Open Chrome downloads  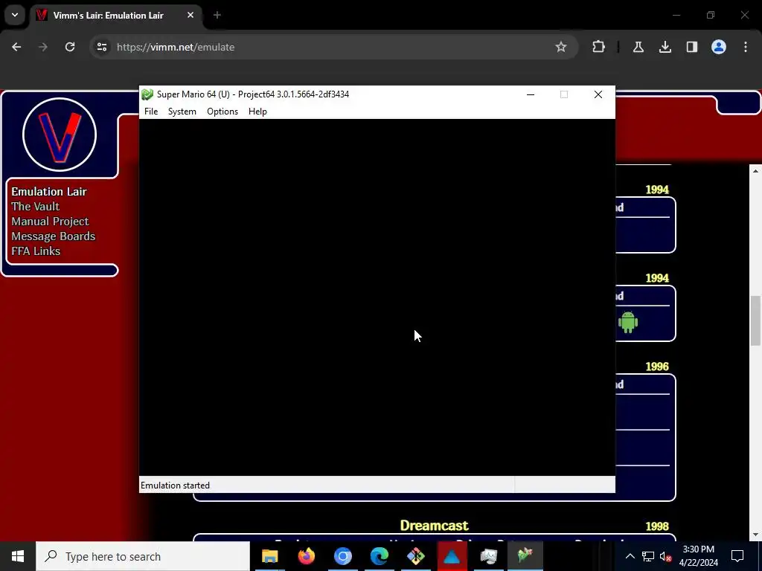click(665, 47)
